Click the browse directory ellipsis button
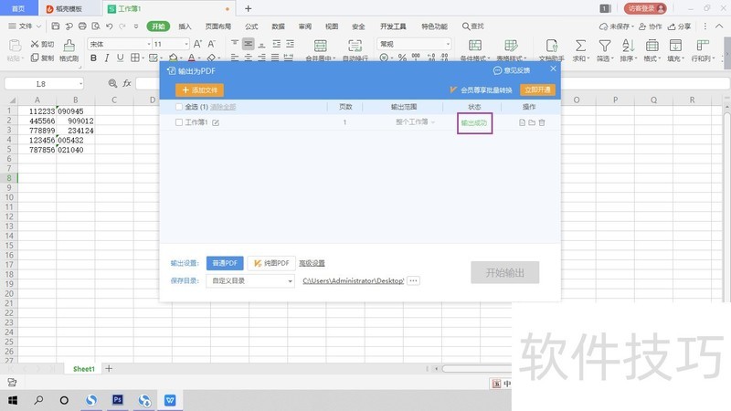This screenshot has width=731, height=411. click(414, 280)
